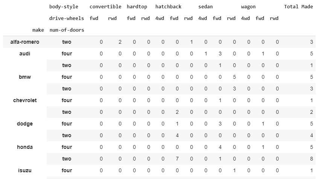The width and height of the screenshot is (333, 179).
Task: Select the "convertible" column header
Action: tap(105, 7)
